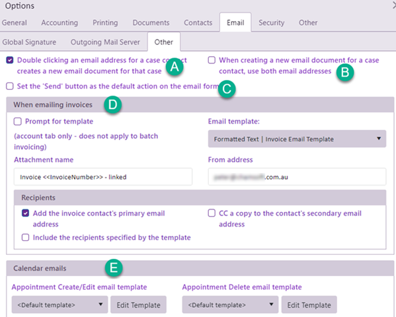Click the 'Email template:' label

coord(234,122)
